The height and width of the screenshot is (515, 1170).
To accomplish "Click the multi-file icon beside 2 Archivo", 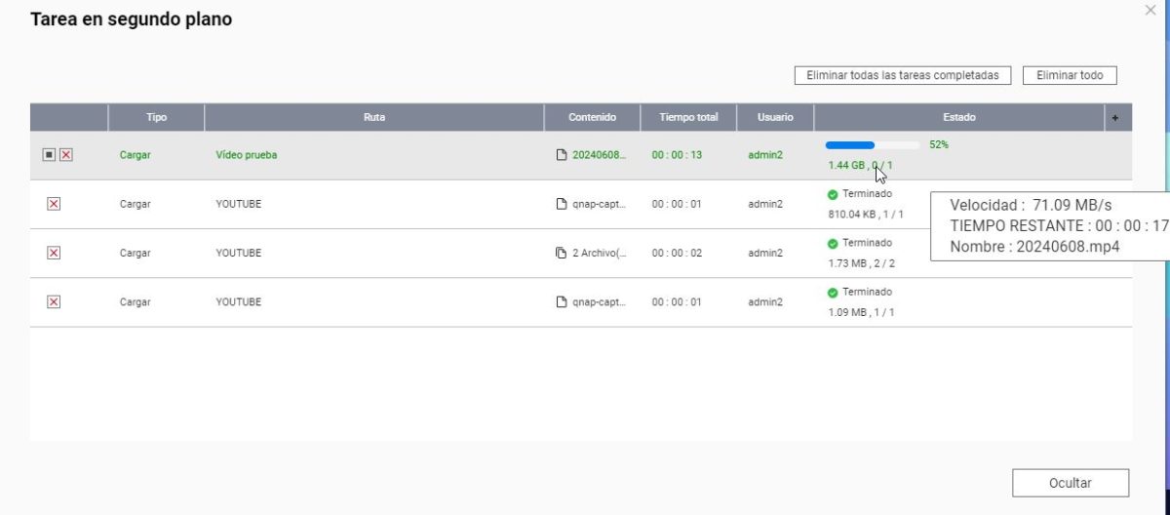I will coord(562,253).
